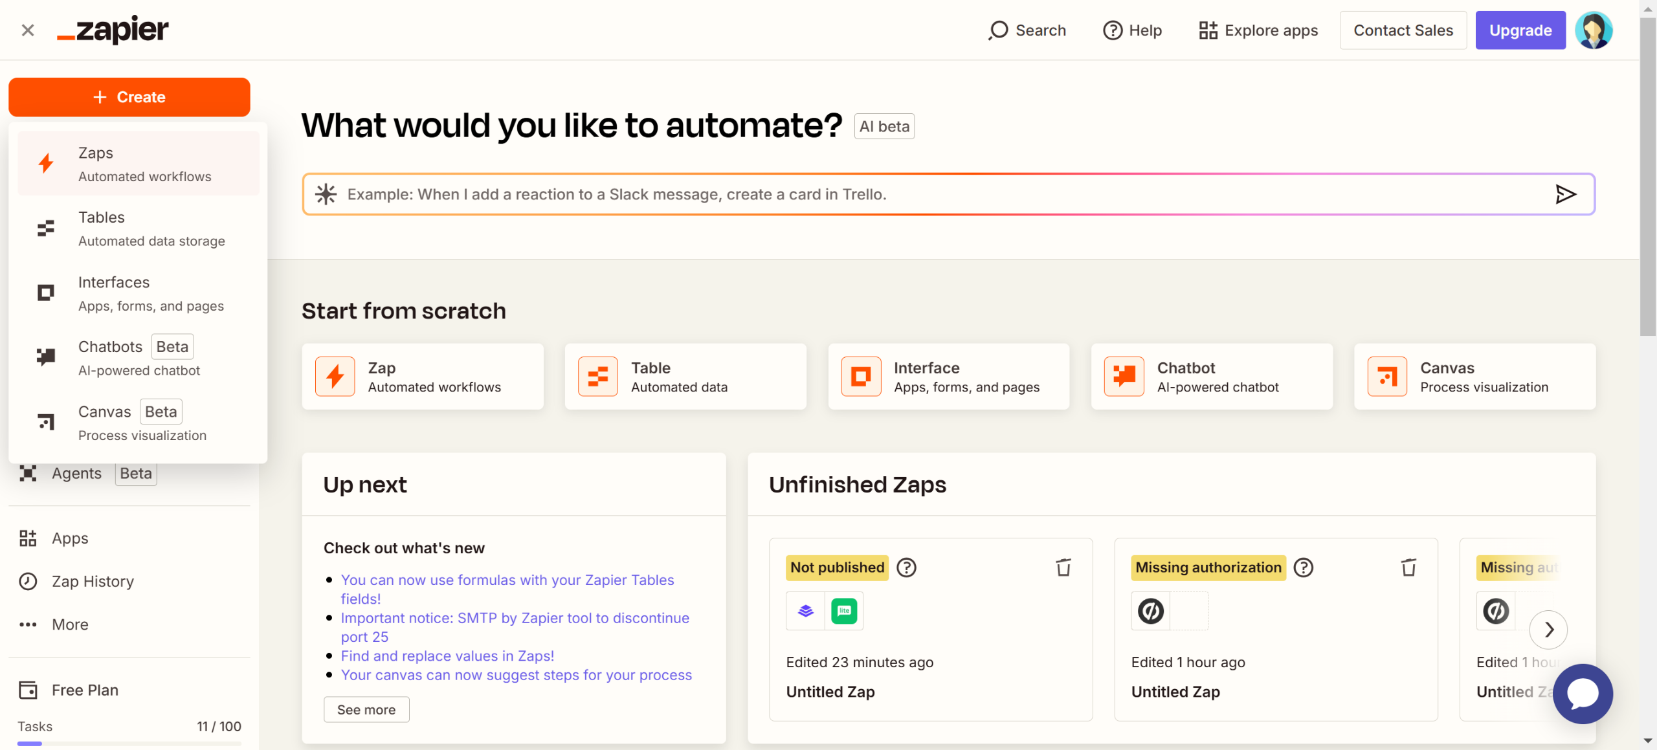Image resolution: width=1657 pixels, height=750 pixels.
Task: Submit the prompt with the send arrow
Action: point(1566,194)
